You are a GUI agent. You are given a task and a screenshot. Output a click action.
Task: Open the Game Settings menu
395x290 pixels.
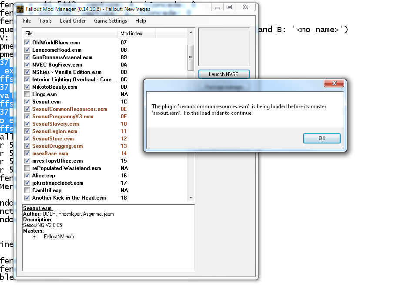(110, 21)
